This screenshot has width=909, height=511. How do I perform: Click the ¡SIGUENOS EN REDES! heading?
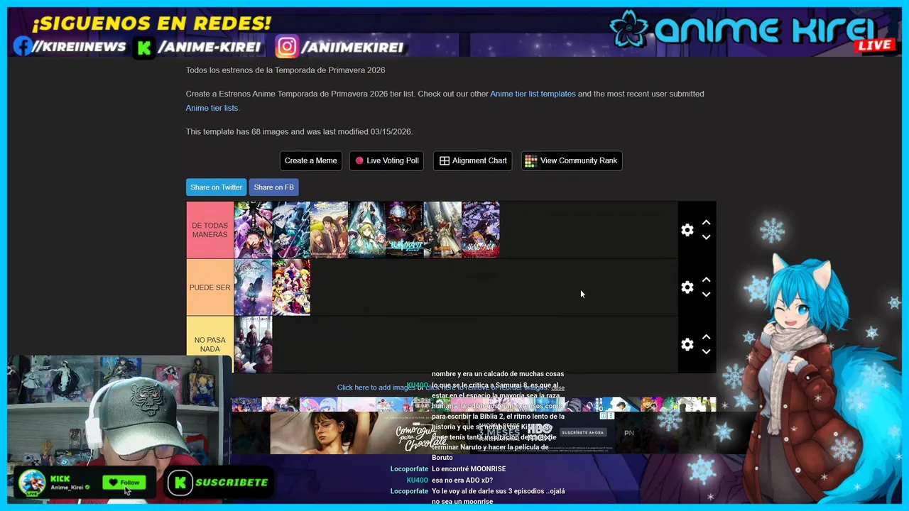151,23
